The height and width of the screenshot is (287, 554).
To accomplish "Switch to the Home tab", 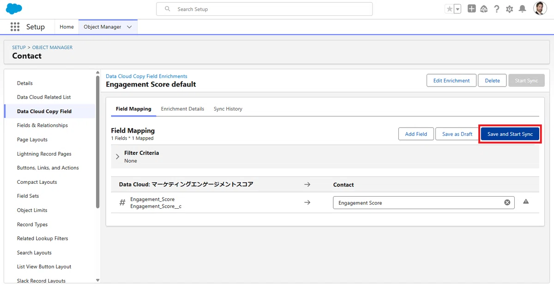I will 66,27.
